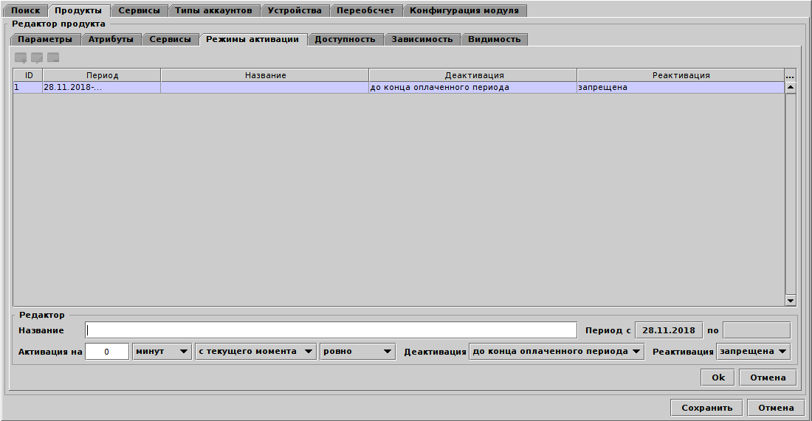
Task: Click the Активация на number field
Action: [x=107, y=352]
